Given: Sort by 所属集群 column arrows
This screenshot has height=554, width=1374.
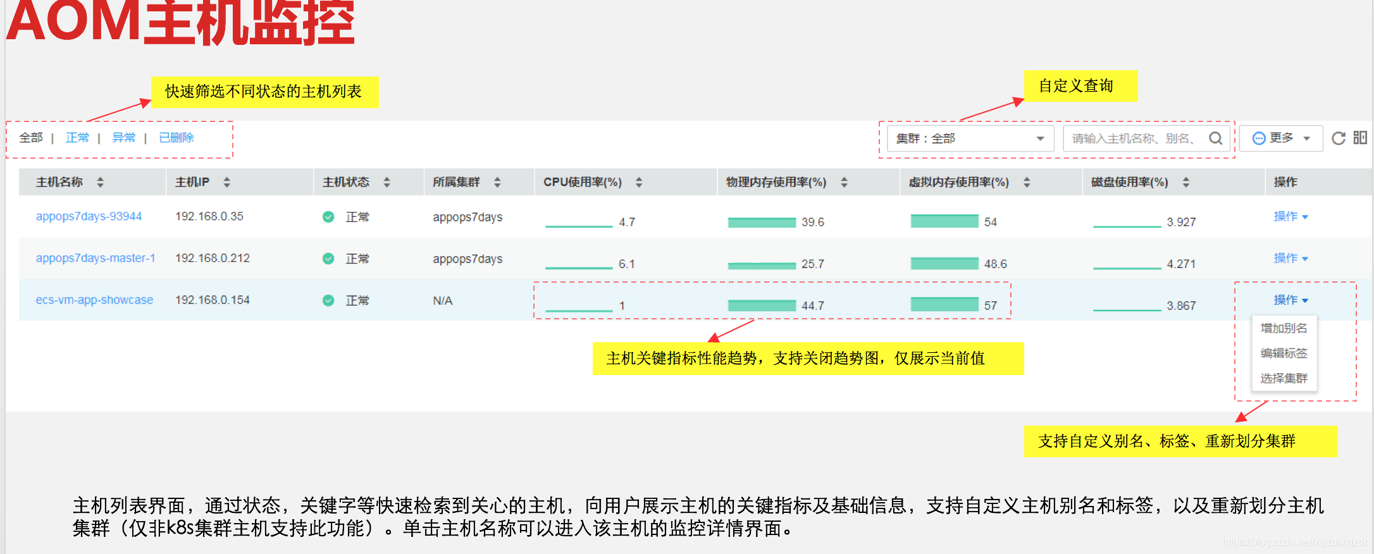Looking at the screenshot, I should point(497,182).
